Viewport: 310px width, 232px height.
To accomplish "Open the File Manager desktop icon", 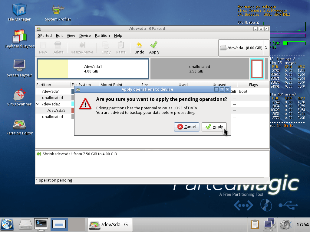I will 19,11.
